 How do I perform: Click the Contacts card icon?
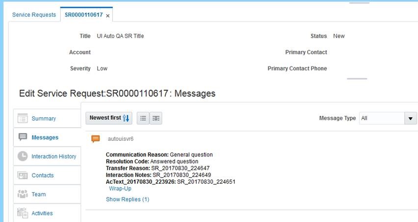[23, 175]
